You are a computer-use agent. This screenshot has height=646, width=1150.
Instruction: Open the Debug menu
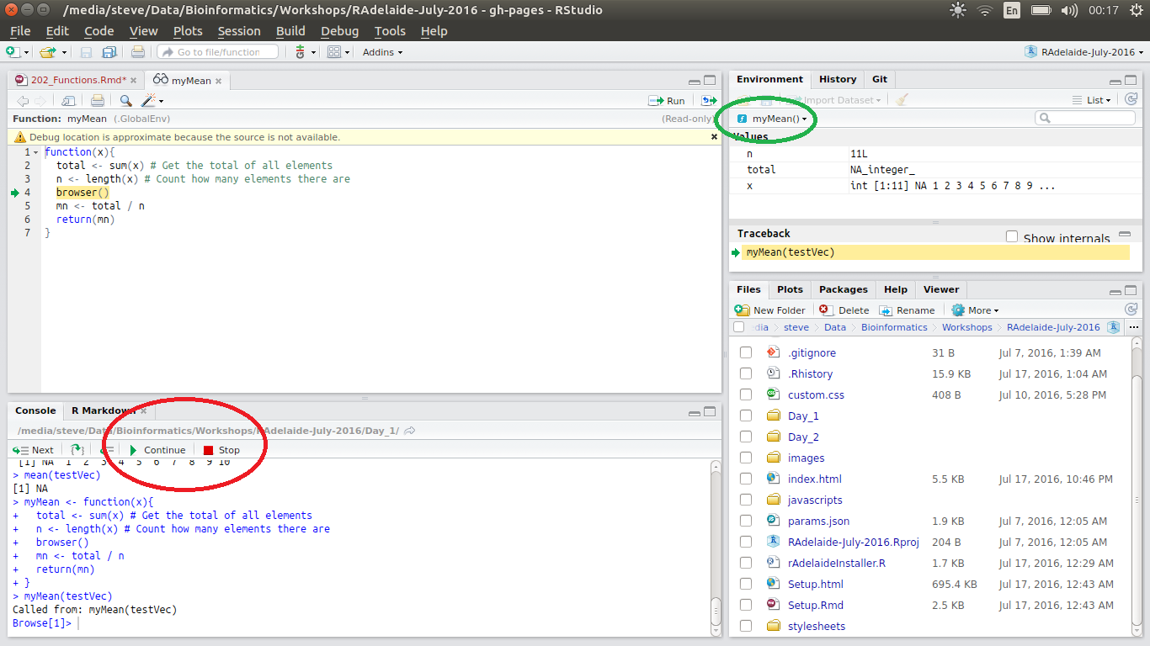(x=339, y=31)
